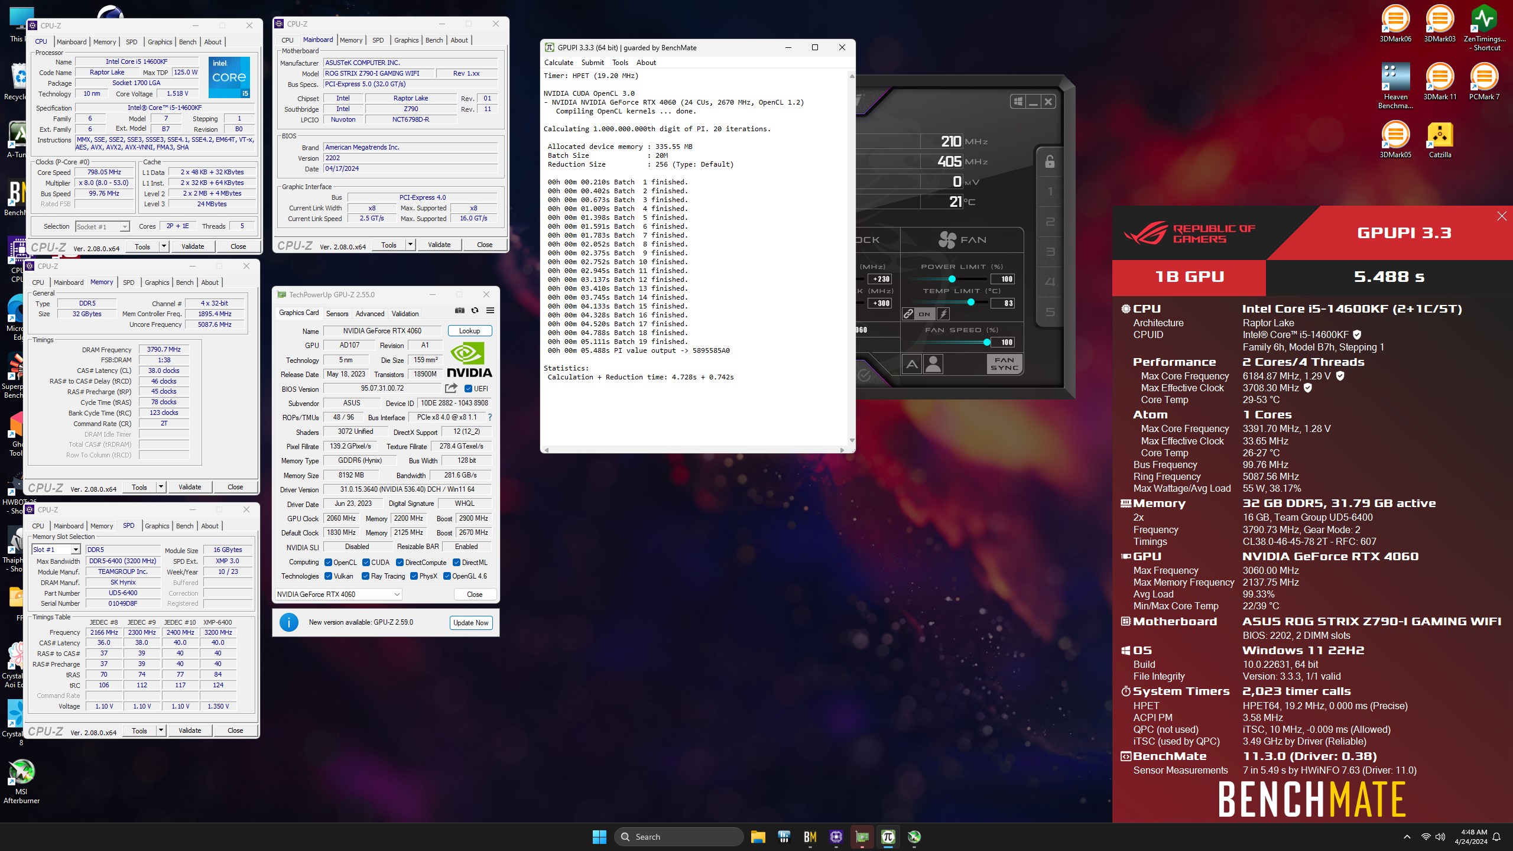Toggle the DirectML checkbox in GPU-Z

point(456,563)
